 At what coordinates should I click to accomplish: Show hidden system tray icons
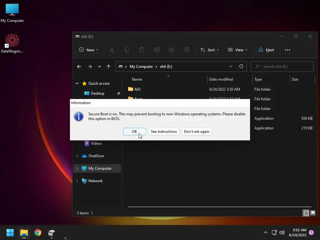[266, 232]
